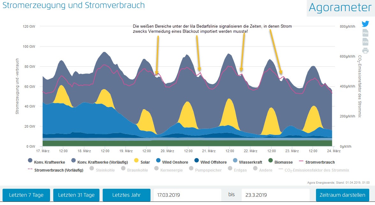Hide Biomasse series via legend
The width and height of the screenshot is (375, 205).
click(280, 162)
